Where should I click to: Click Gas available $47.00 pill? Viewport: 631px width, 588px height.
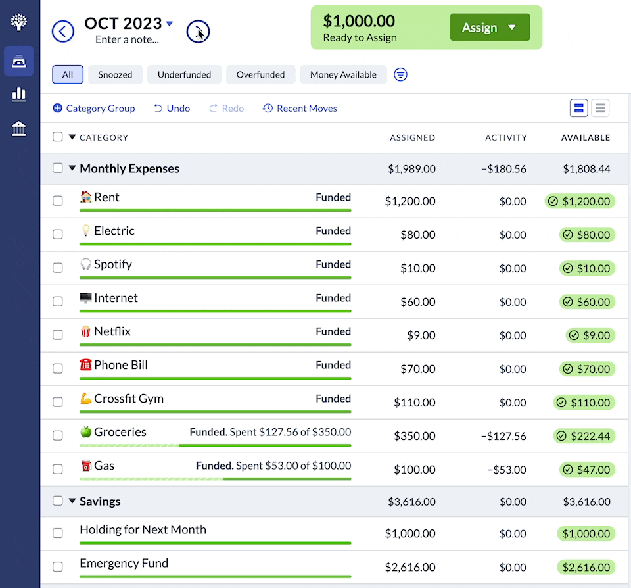point(587,470)
